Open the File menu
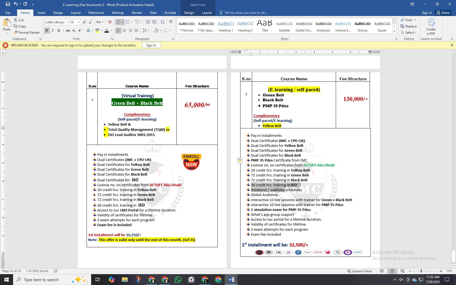 [8, 12]
